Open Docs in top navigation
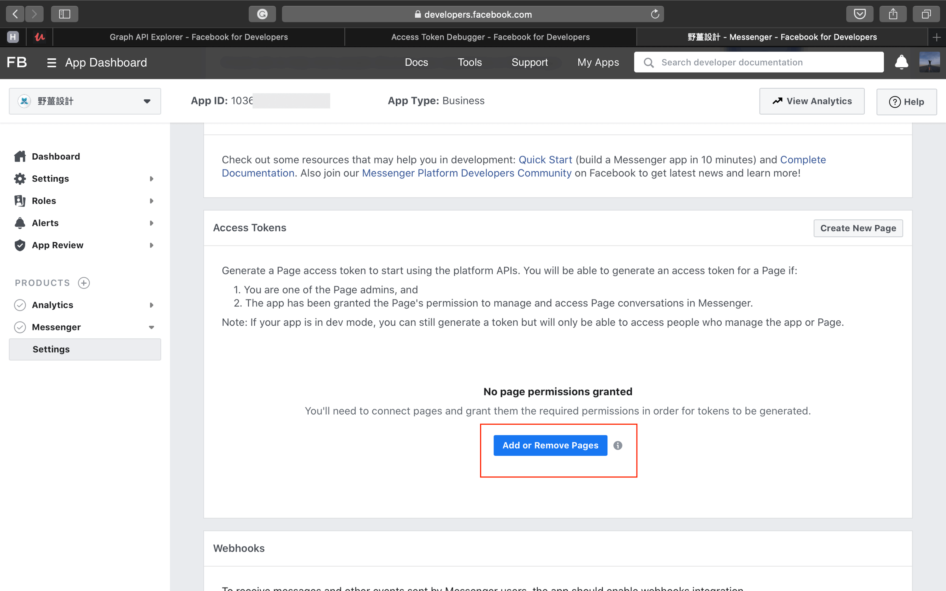 tap(416, 62)
